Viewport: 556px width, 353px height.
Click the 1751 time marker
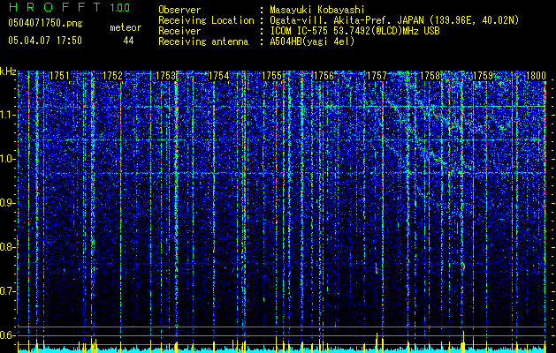tap(59, 76)
